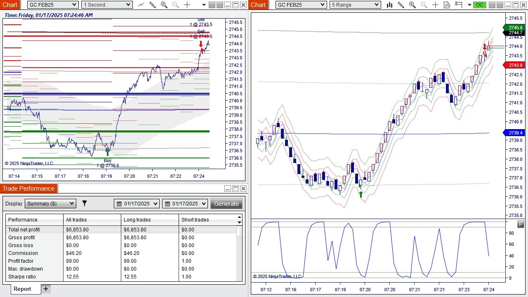Click the All trades column header
The height and width of the screenshot is (297, 528).
coord(92,220)
